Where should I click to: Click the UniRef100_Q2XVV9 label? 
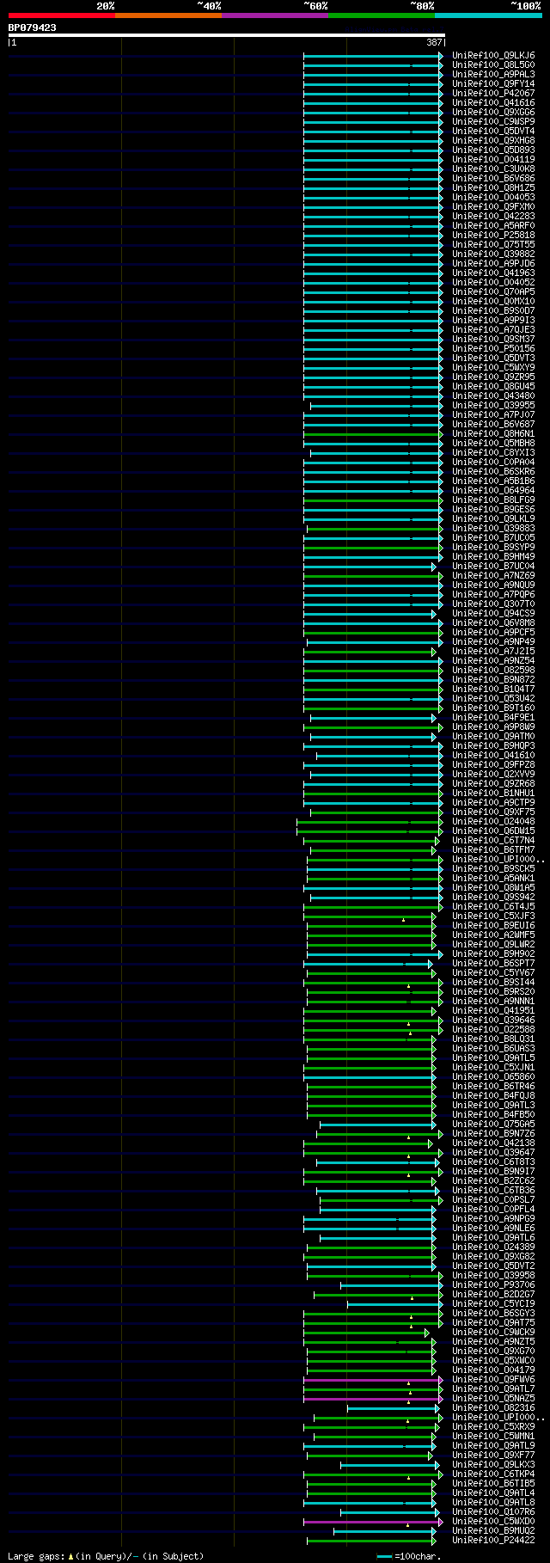point(493,775)
